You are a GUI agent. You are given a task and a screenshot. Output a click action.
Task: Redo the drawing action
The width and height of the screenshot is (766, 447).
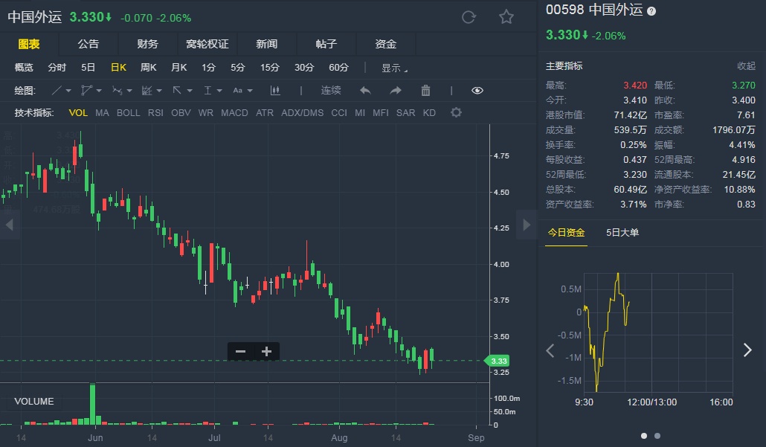[x=395, y=91]
